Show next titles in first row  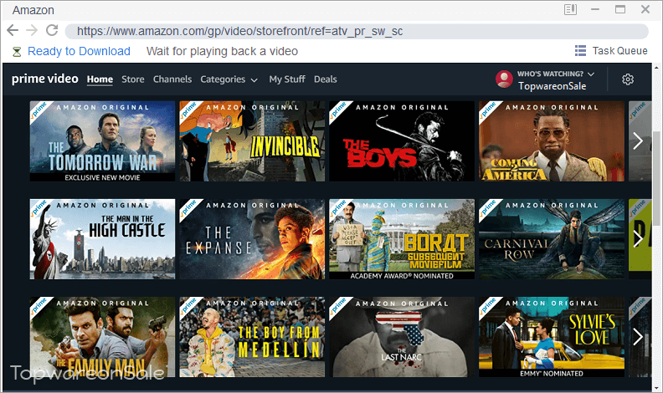click(x=638, y=141)
